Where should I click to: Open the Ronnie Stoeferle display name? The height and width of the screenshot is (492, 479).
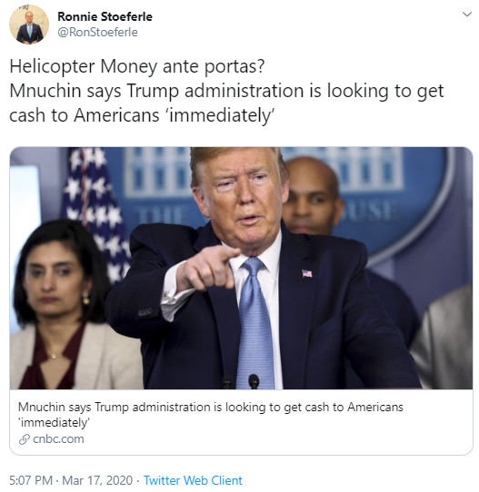point(105,16)
